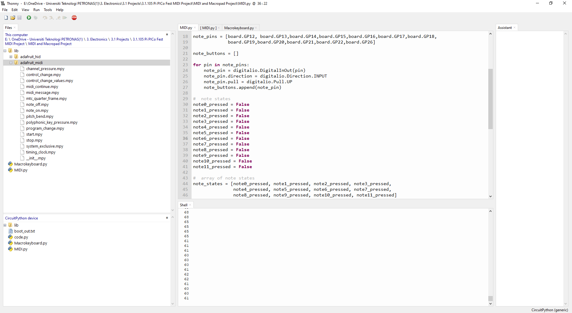The image size is (572, 313).
Task: Click the Shell scrollbar down arrow
Action: tap(490, 304)
